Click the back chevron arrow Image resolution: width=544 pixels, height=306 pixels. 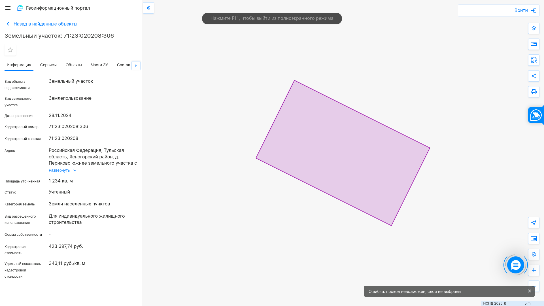(x=8, y=24)
